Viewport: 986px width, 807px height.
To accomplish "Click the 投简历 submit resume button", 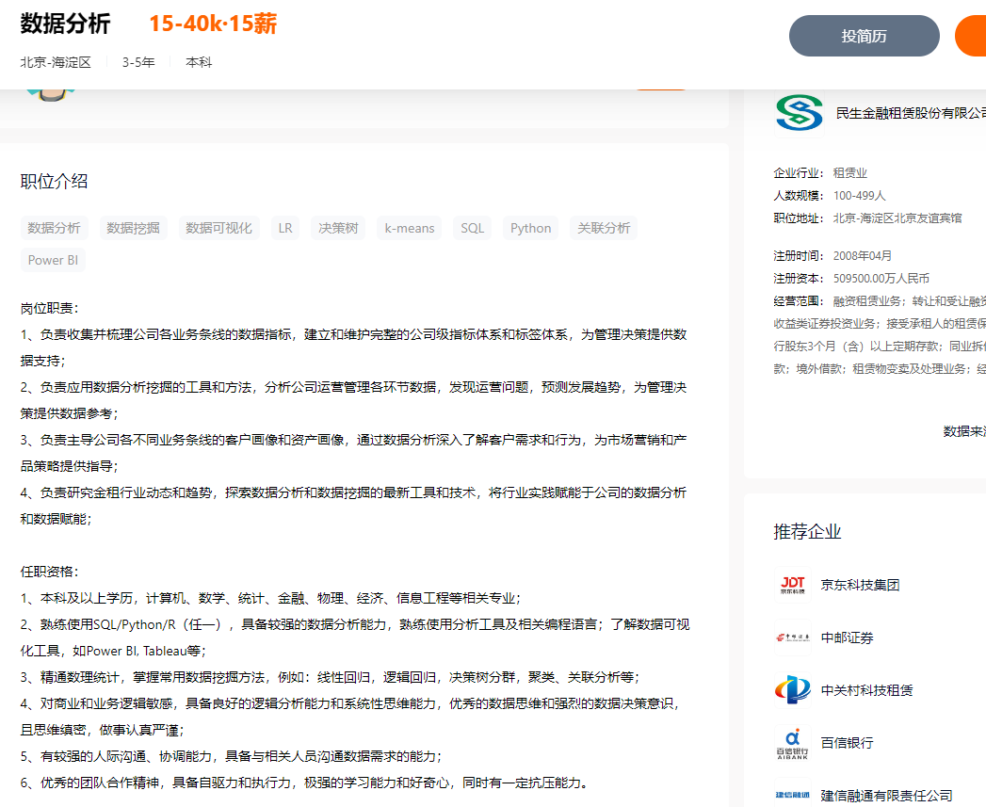I will 864,36.
